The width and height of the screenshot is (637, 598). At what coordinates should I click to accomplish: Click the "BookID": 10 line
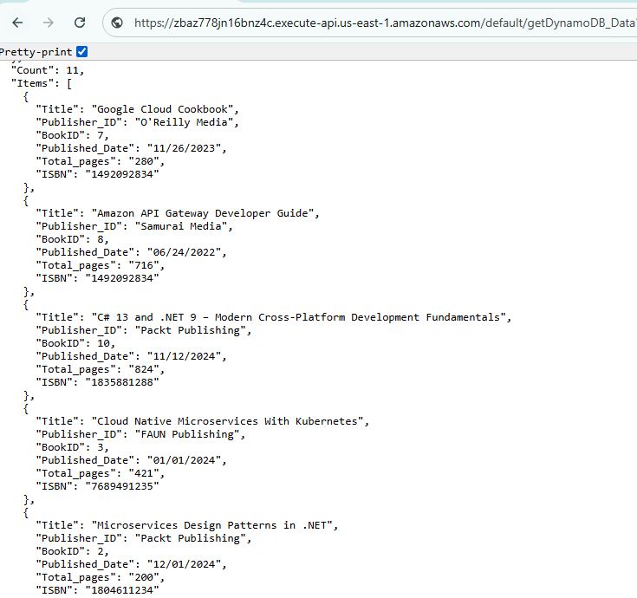tap(75, 343)
